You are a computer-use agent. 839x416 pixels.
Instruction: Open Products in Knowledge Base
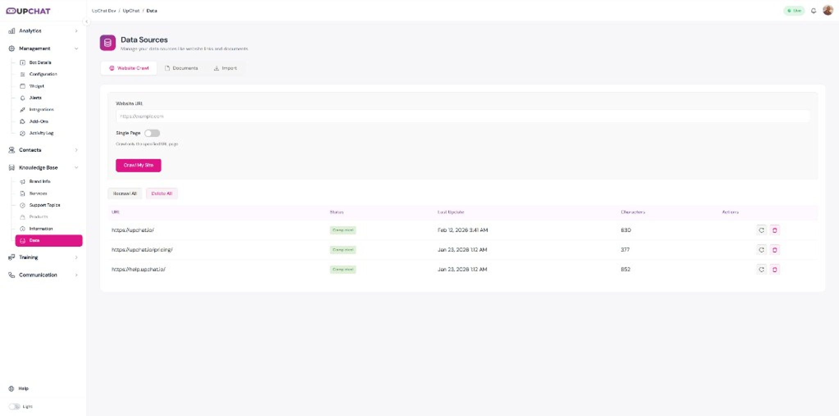point(39,217)
